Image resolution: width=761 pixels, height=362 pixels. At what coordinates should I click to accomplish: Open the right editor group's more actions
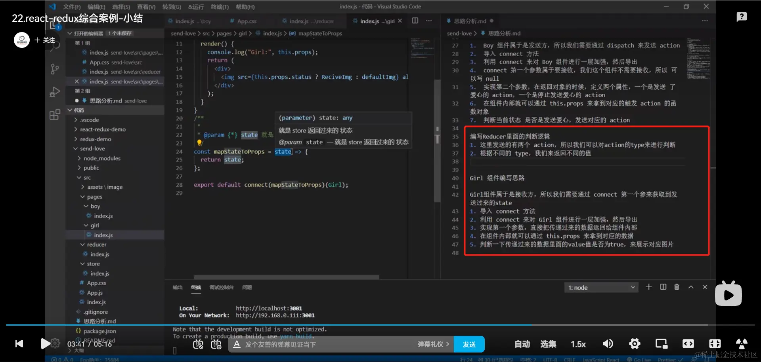pos(705,21)
